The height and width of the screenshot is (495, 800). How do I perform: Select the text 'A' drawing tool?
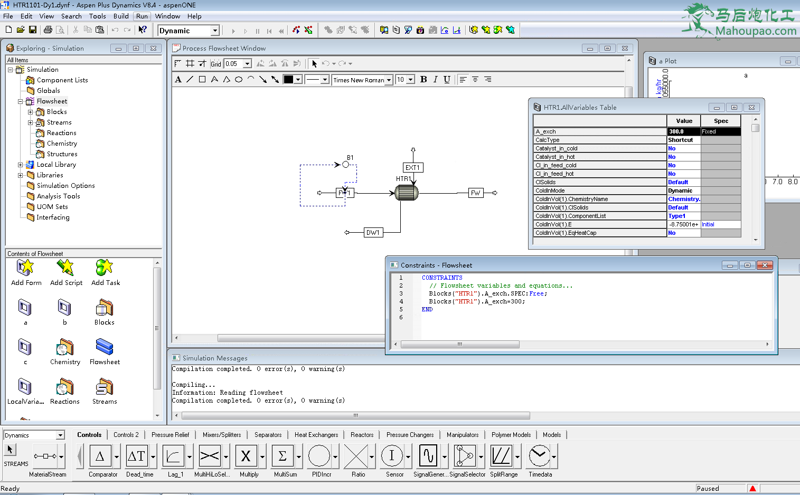point(178,80)
